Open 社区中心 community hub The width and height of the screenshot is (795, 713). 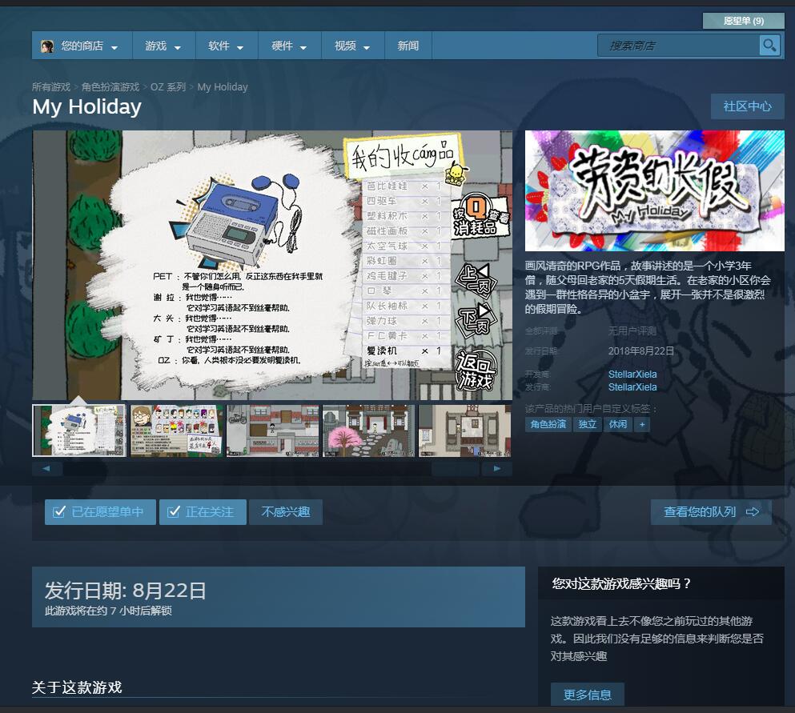point(747,106)
